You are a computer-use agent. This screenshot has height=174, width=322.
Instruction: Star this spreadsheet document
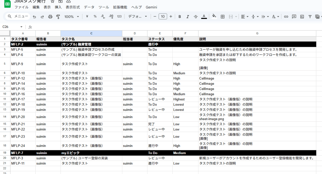pos(53,1)
